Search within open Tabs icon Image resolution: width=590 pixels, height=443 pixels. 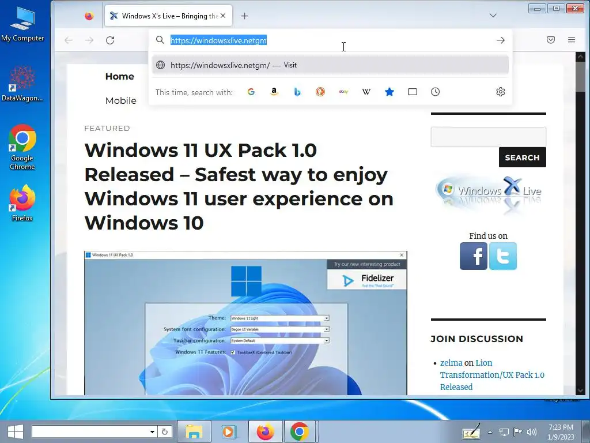tap(413, 92)
